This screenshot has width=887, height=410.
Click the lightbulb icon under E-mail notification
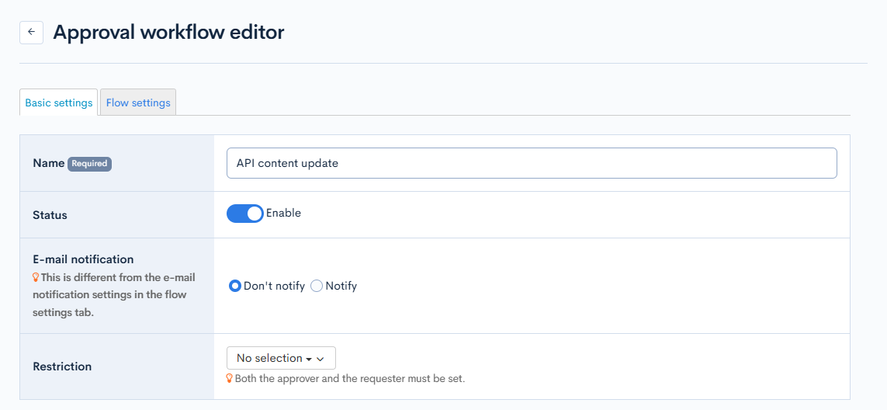click(36, 277)
